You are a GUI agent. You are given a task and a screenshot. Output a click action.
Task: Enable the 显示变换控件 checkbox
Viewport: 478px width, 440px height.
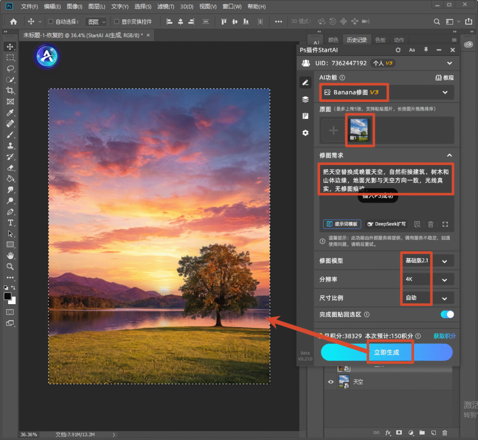[116, 21]
